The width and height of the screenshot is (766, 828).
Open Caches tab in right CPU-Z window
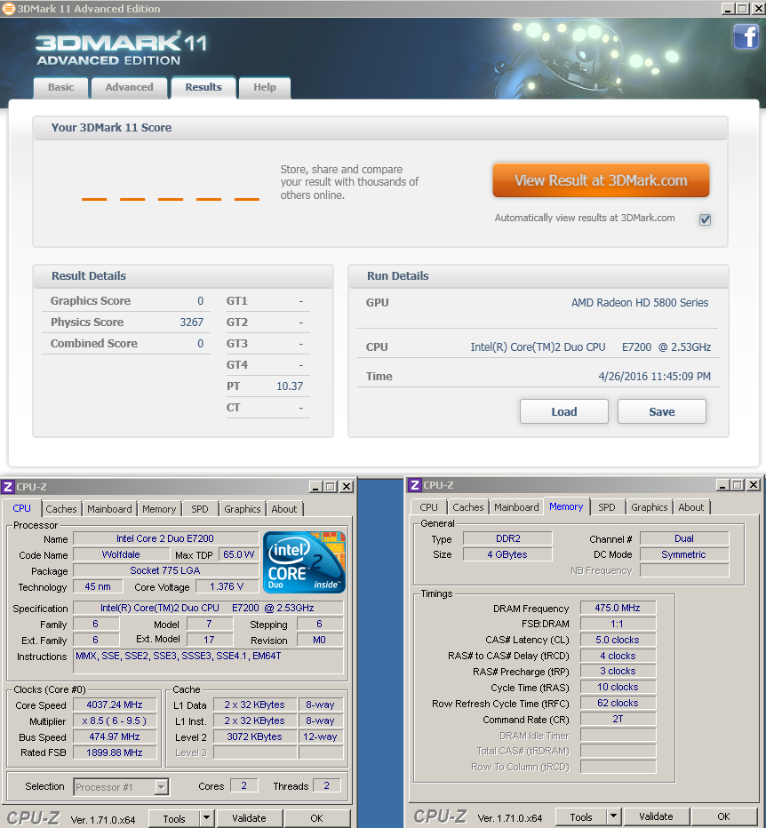click(x=468, y=507)
